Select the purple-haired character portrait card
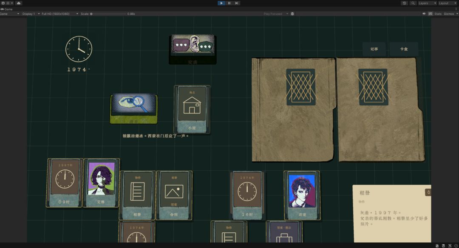The image size is (459, 248). coord(101,183)
